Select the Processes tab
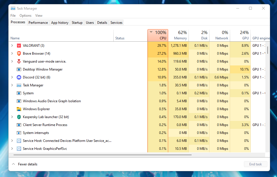 tap(18, 22)
